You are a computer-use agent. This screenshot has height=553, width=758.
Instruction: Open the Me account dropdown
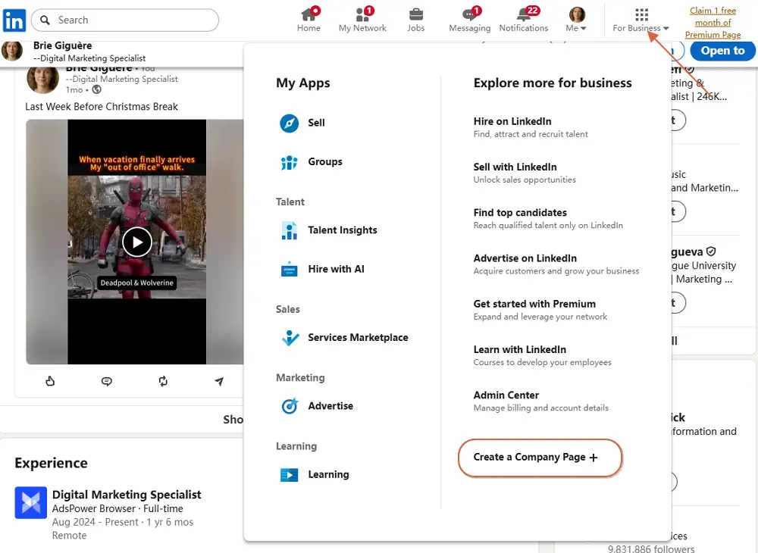tap(576, 20)
